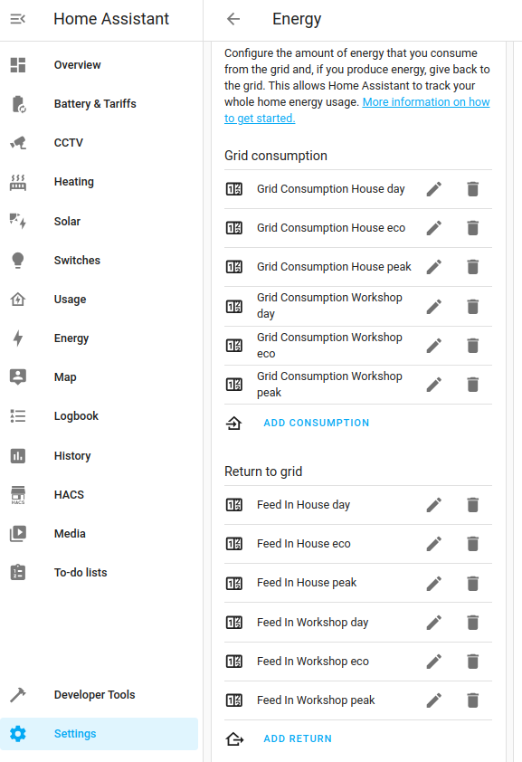Delete Grid Consumption Workshop day entry
The width and height of the screenshot is (522, 762).
coord(473,307)
